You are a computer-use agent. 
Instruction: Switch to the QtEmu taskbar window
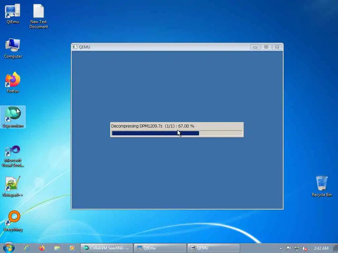tap(160, 248)
